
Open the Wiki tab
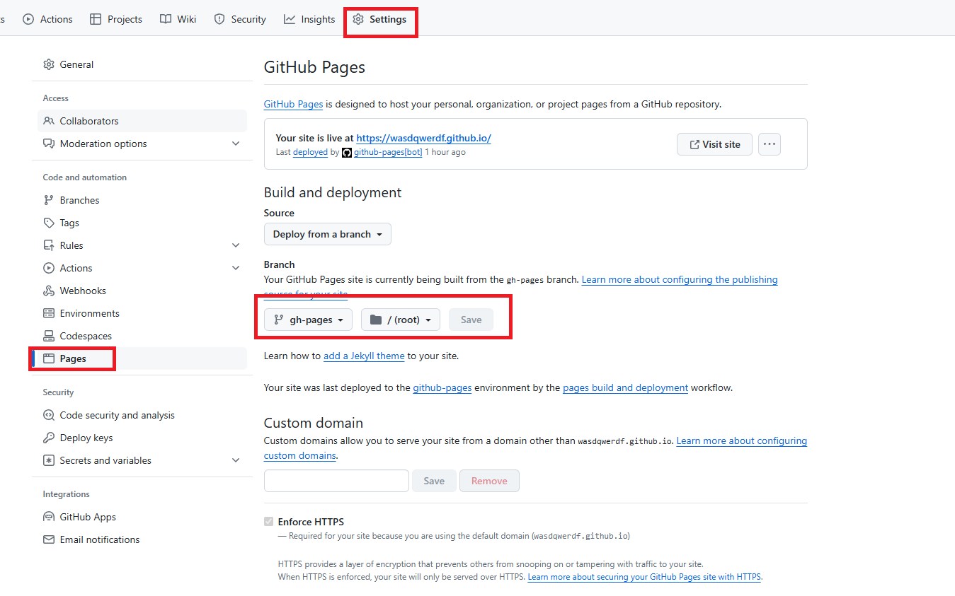[x=178, y=19]
